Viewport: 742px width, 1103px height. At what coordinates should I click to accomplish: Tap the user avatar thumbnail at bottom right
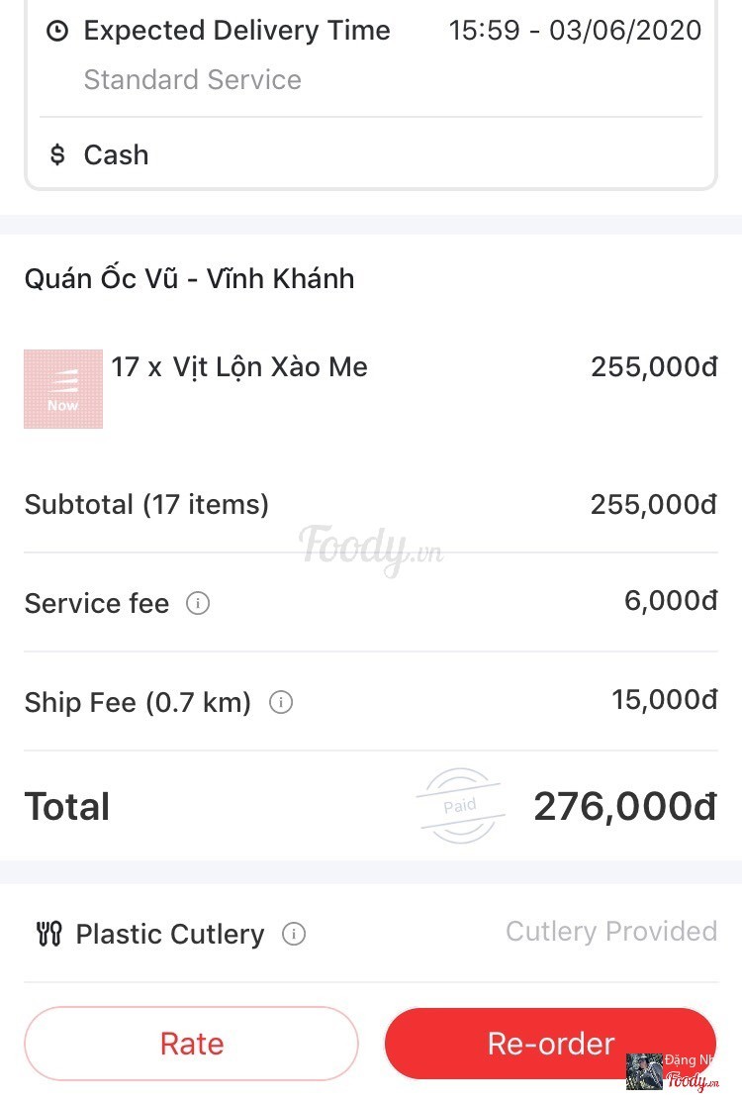pos(644,1071)
